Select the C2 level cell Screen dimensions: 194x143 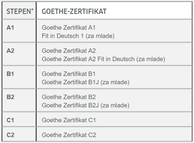[19, 134]
